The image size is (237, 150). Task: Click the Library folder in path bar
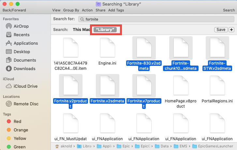pos(85,146)
